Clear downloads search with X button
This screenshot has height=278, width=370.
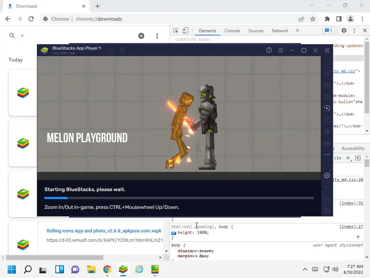coord(141,36)
